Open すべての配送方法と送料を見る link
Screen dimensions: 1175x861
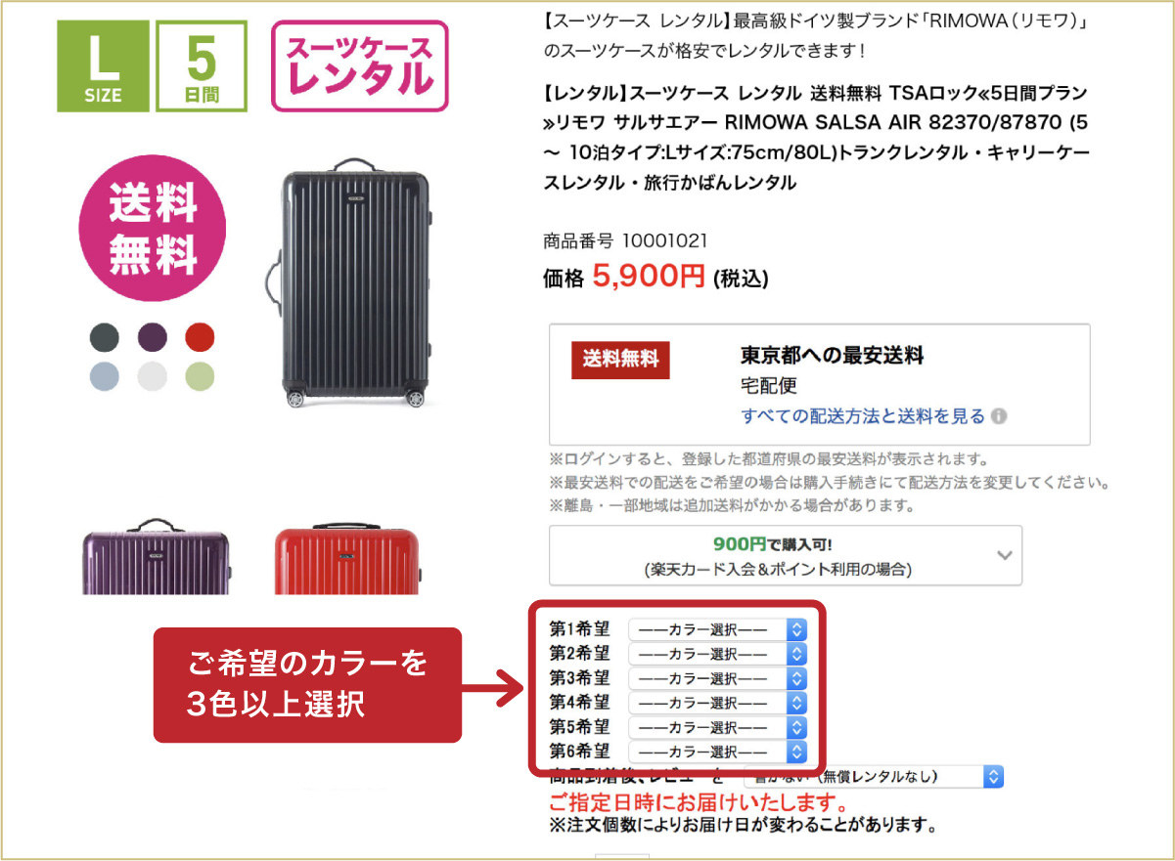(x=863, y=416)
